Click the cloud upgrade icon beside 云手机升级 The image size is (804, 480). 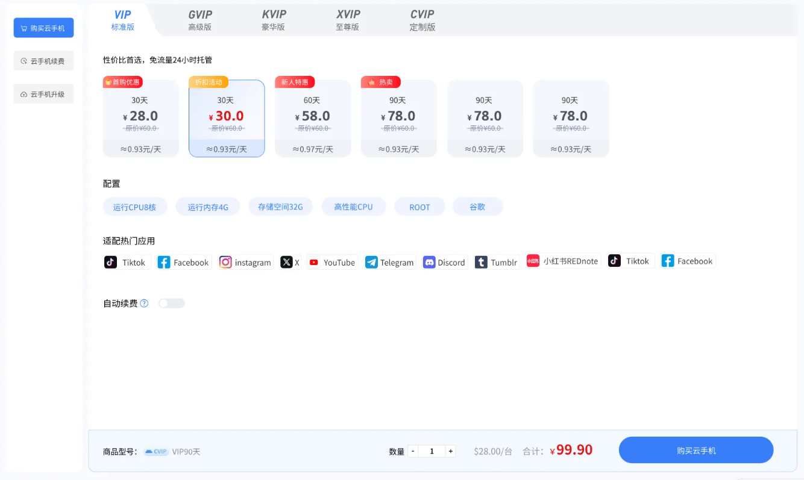24,95
